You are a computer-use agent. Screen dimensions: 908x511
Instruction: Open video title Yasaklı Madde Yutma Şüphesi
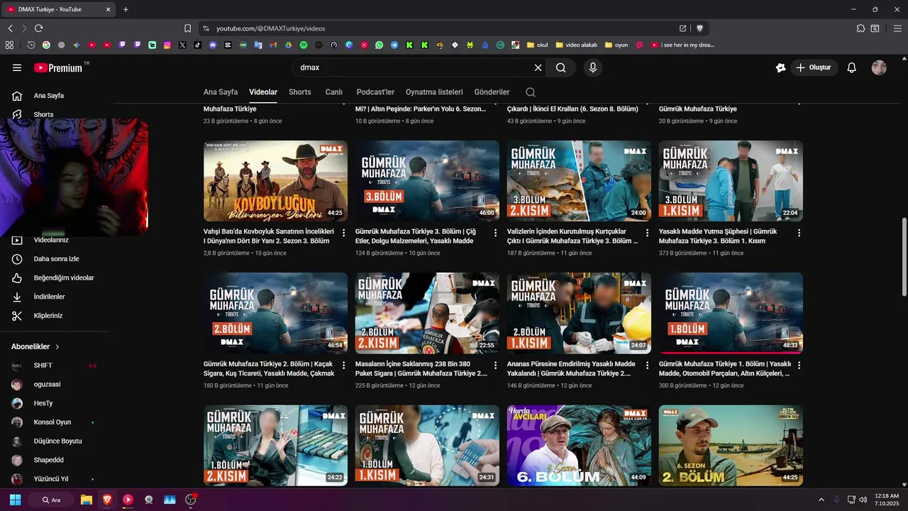click(x=718, y=236)
